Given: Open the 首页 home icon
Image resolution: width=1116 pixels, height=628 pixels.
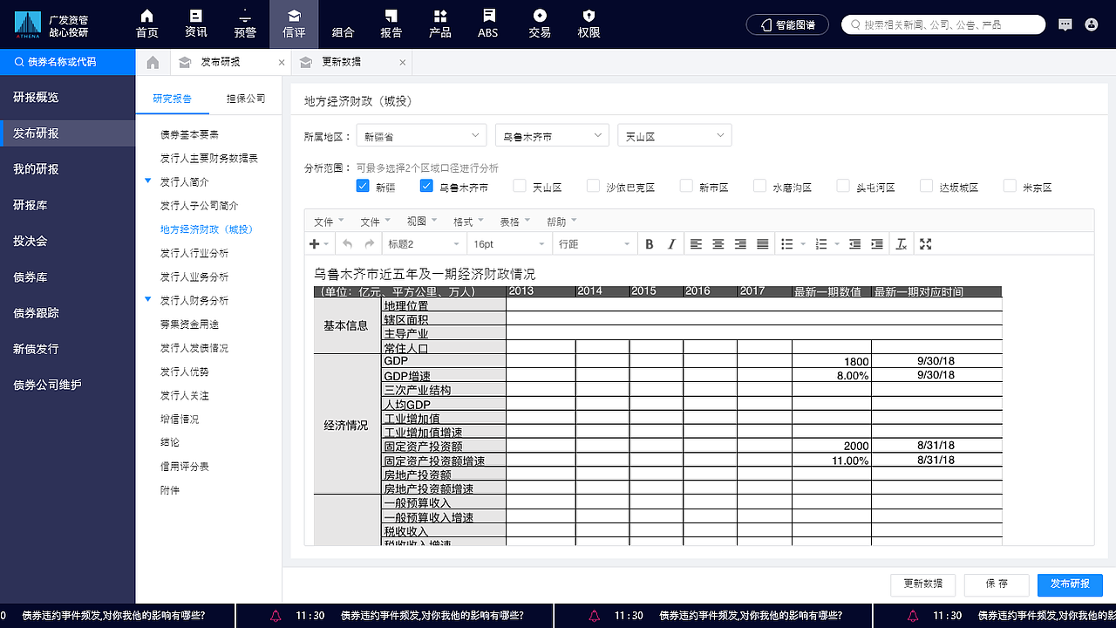Looking at the screenshot, I should click(146, 24).
